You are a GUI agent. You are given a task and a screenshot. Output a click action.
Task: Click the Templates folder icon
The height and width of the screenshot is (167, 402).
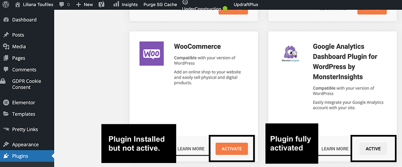[x=6, y=114]
